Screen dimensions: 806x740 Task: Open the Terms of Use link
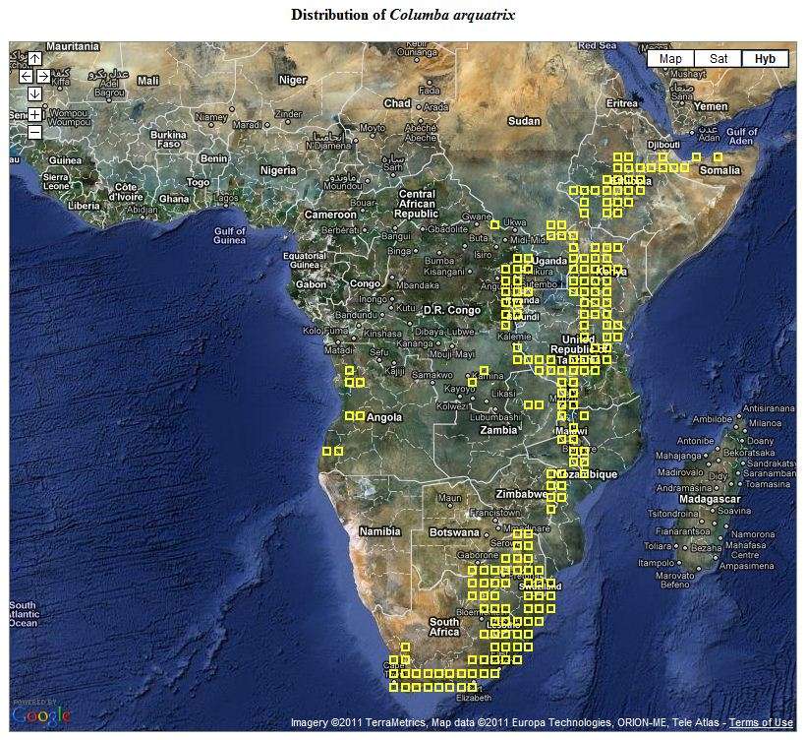coord(761,723)
